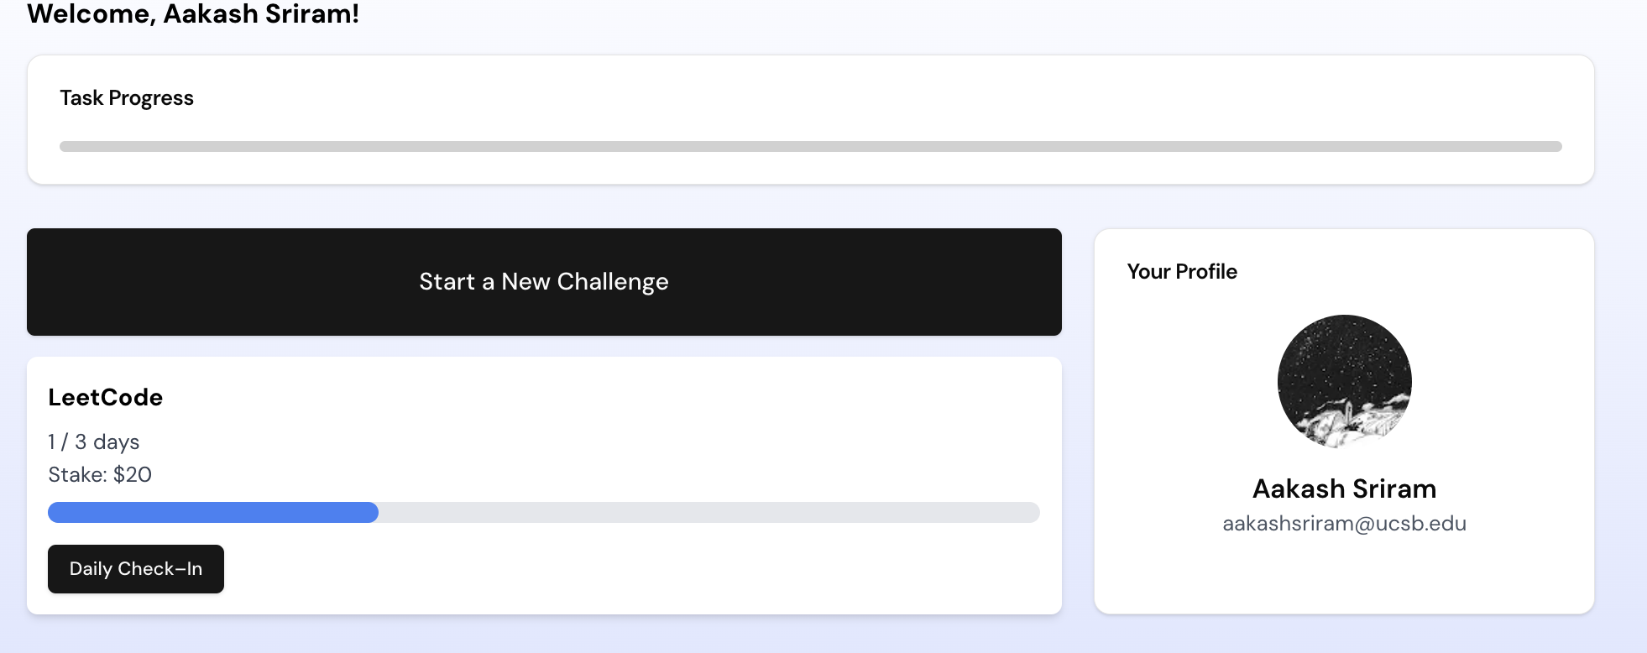
Task: Click the Your Profile heading
Action: [1182, 272]
